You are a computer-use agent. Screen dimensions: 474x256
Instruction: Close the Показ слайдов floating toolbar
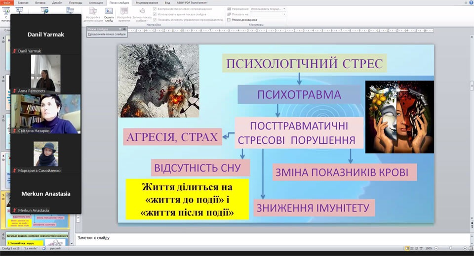tap(124, 29)
